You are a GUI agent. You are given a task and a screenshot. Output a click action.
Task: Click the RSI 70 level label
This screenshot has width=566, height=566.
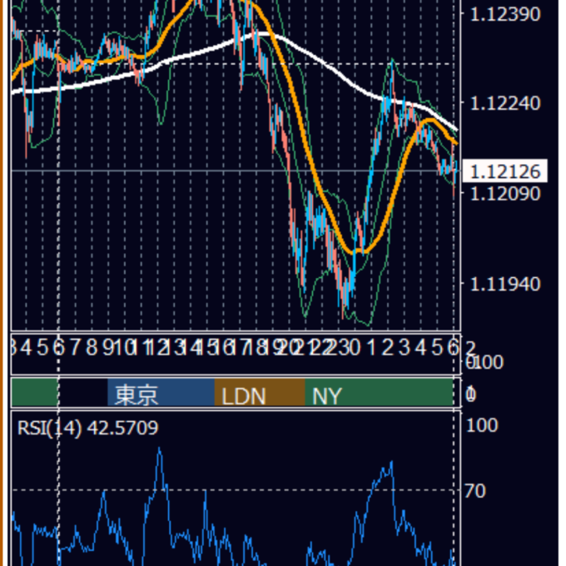pos(475,491)
